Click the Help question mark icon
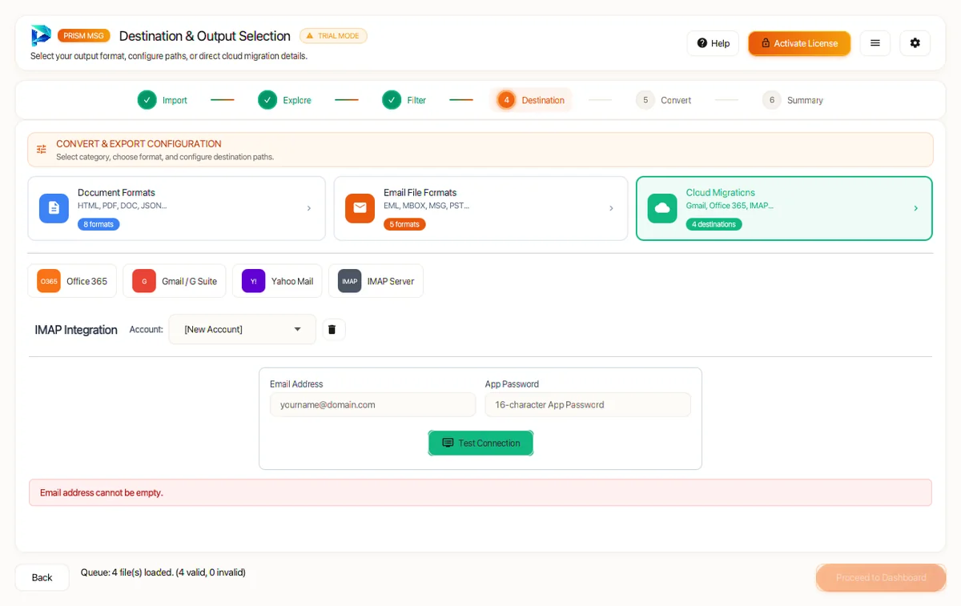This screenshot has height=606, width=961. tap(702, 43)
